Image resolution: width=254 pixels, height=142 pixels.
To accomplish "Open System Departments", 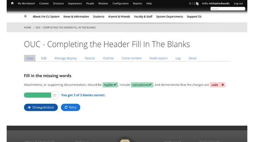I will coord(169,17).
